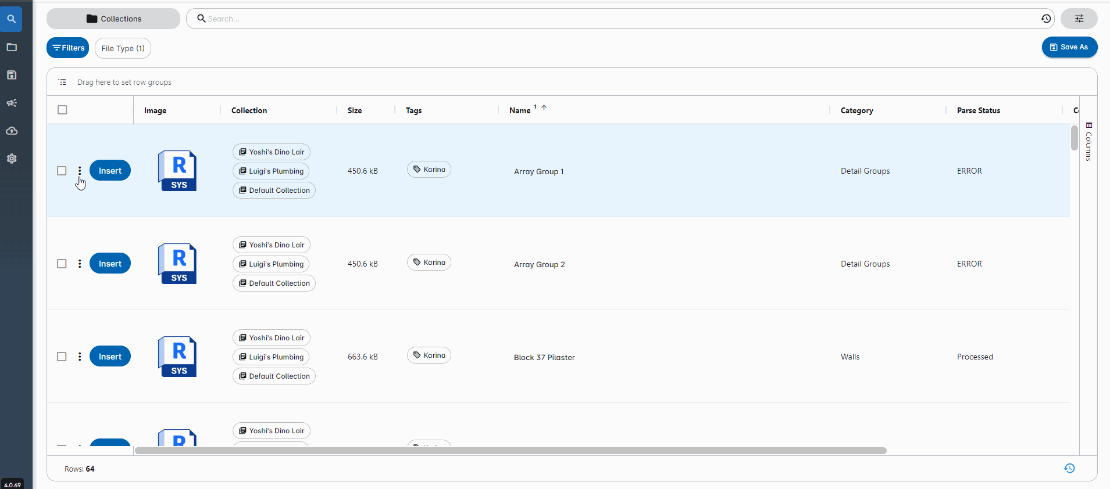
Task: Click Default Collection chip in Block 37 Pilaster row
Action: (274, 376)
